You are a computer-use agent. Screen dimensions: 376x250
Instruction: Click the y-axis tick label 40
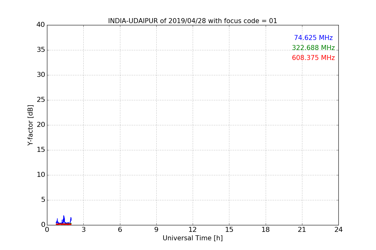[x=40, y=25]
